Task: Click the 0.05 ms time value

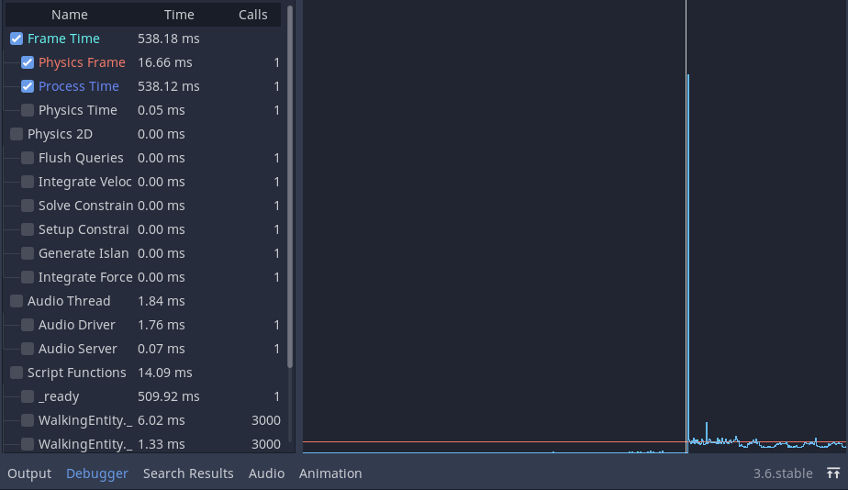Action: tap(162, 110)
